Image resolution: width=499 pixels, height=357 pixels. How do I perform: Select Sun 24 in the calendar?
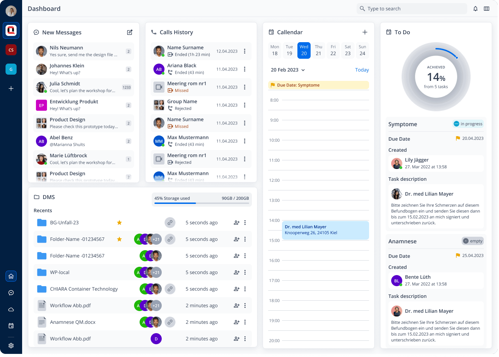[x=362, y=50]
